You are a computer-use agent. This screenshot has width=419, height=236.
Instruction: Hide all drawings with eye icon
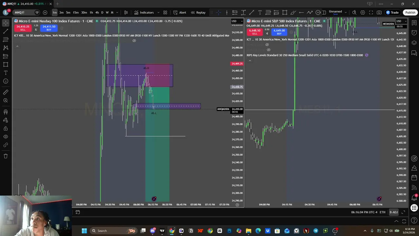click(6, 137)
